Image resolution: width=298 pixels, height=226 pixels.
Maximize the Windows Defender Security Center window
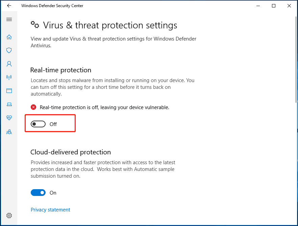274,6
